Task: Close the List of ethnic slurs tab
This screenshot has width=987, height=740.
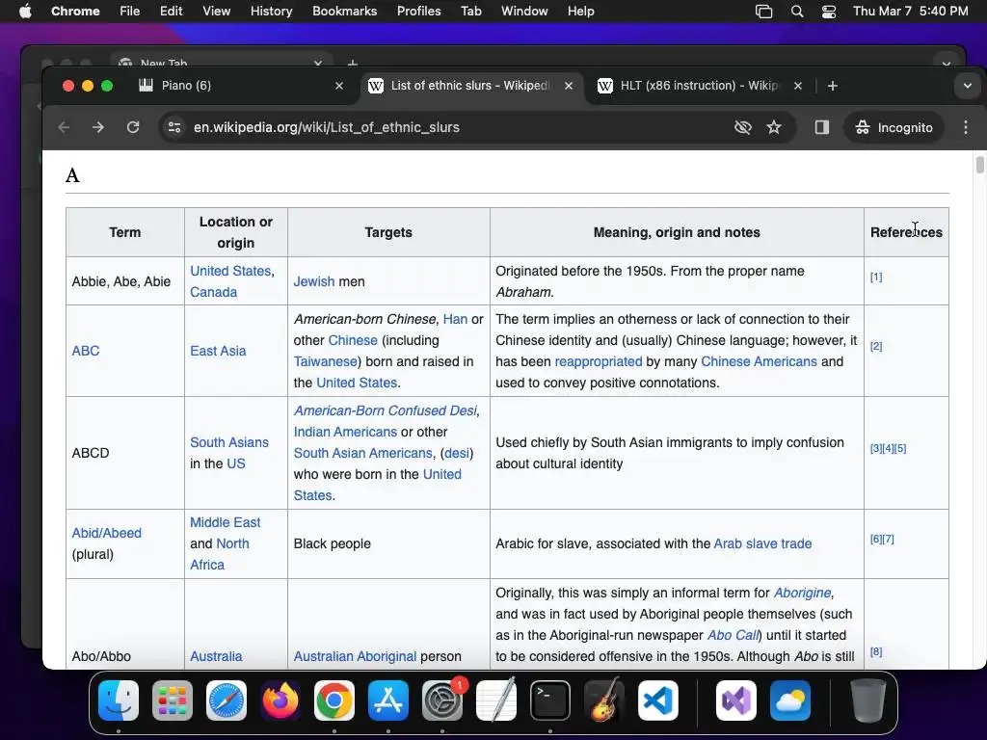Action: pos(569,86)
